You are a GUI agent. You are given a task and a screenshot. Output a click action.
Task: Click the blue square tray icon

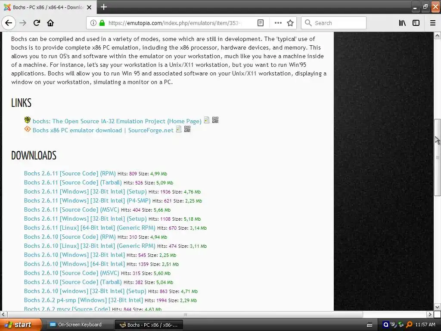pyautogui.click(x=386, y=325)
